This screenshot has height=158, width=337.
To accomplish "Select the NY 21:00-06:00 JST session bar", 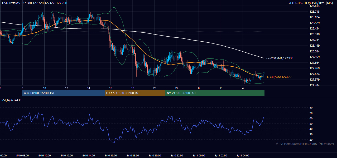I will coord(215,93).
